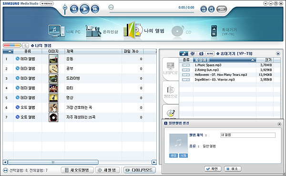Click 변경 to change album image
This screenshot has width=286, height=176.
pyautogui.click(x=174, y=155)
